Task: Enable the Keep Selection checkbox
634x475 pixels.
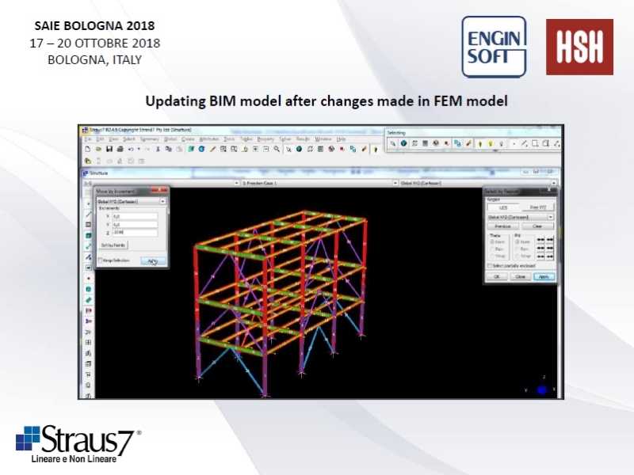Action: coord(100,260)
